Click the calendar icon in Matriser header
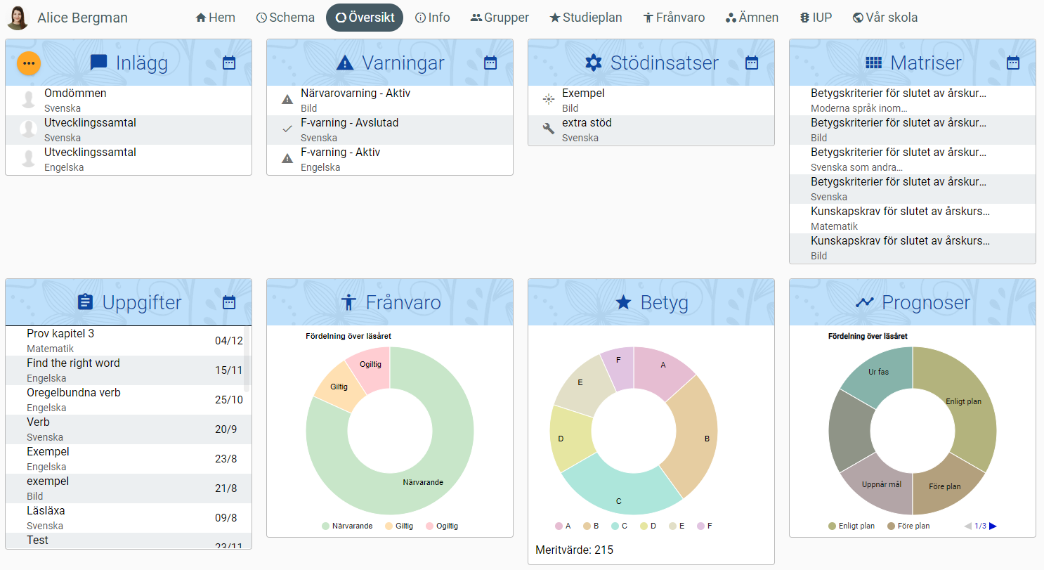Image resolution: width=1044 pixels, height=570 pixels. coord(1013,63)
